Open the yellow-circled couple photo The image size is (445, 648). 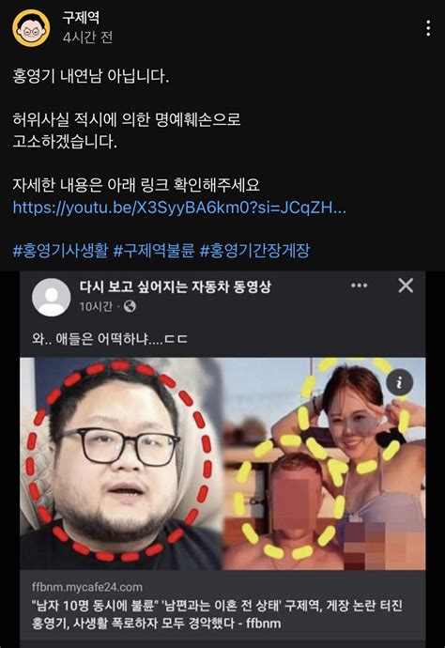[324, 463]
